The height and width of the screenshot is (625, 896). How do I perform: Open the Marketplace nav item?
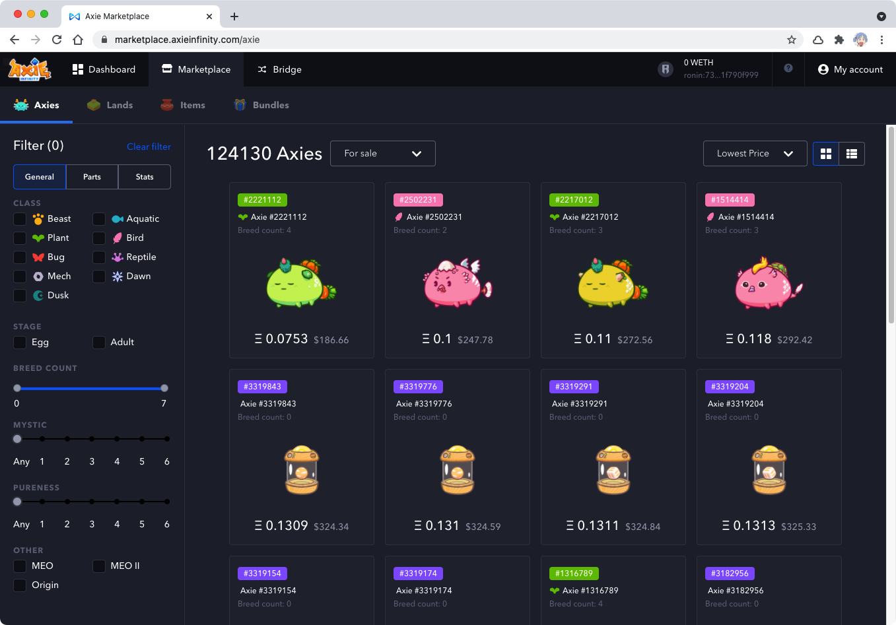click(x=196, y=69)
